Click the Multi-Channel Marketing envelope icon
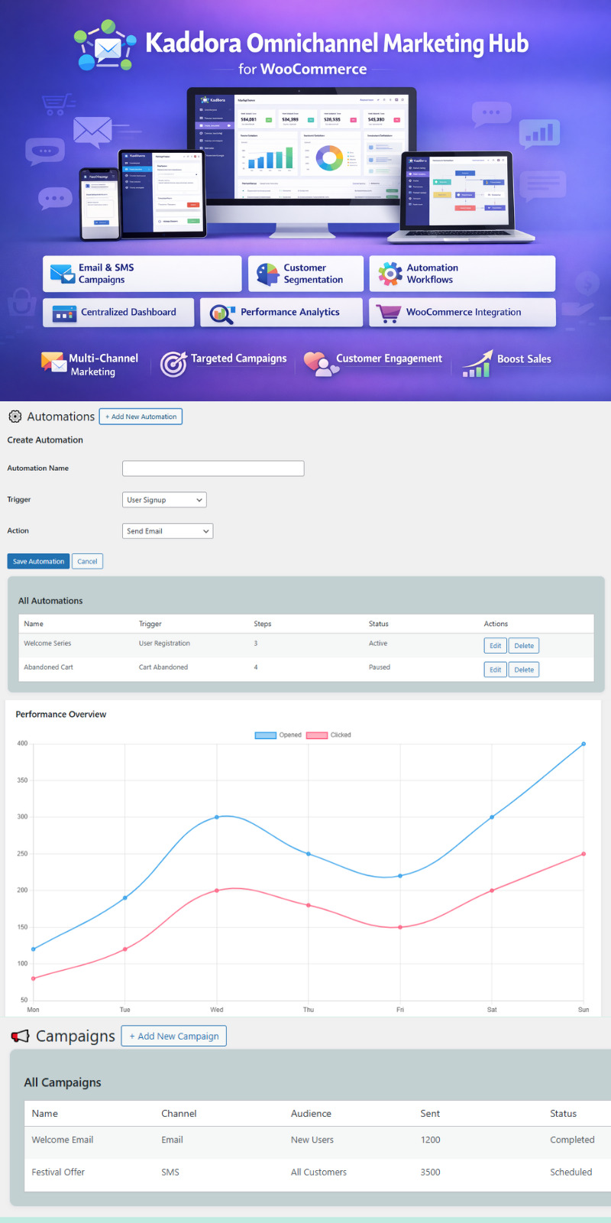The width and height of the screenshot is (611, 1223). coord(53,362)
